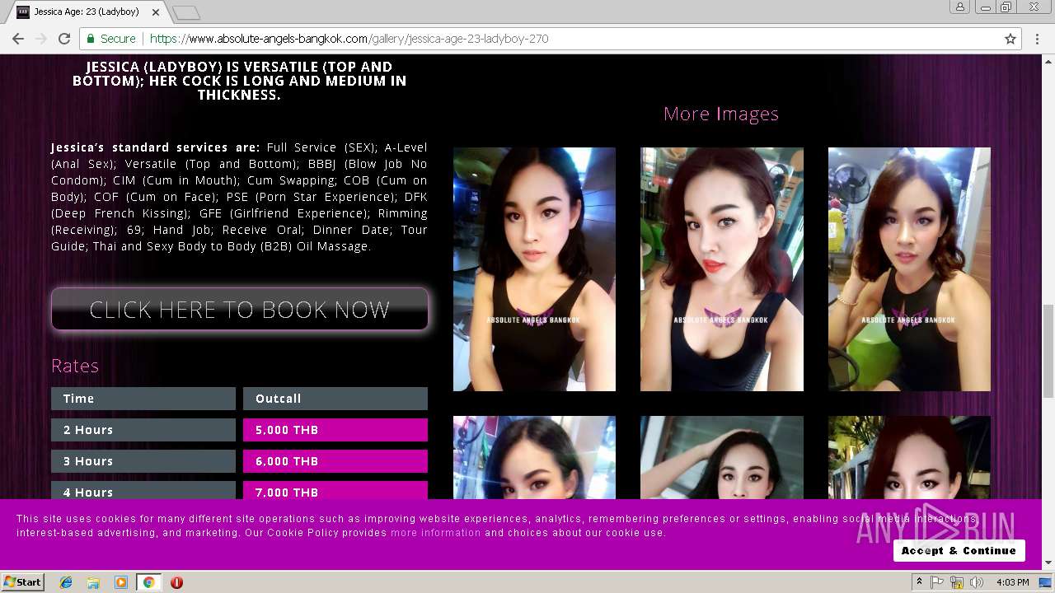Select the Jessica Age: 23 tab
The image size is (1055, 593).
click(87, 12)
